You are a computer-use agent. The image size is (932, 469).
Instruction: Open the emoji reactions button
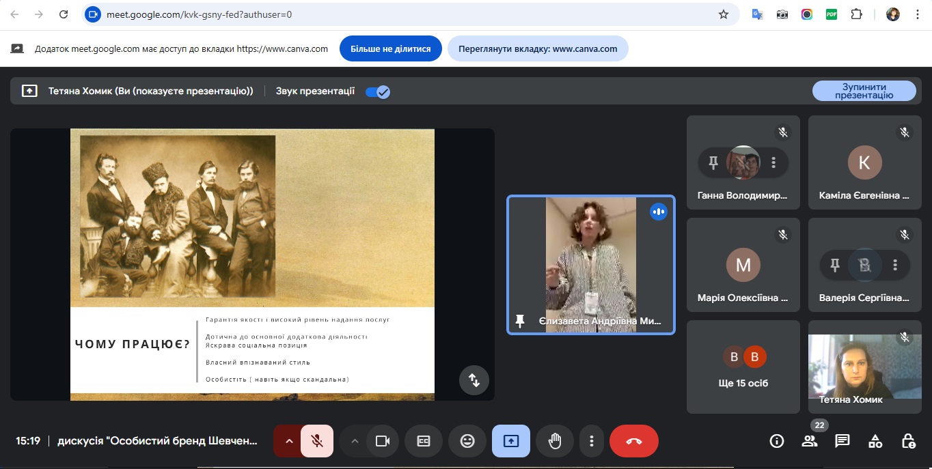(x=467, y=441)
